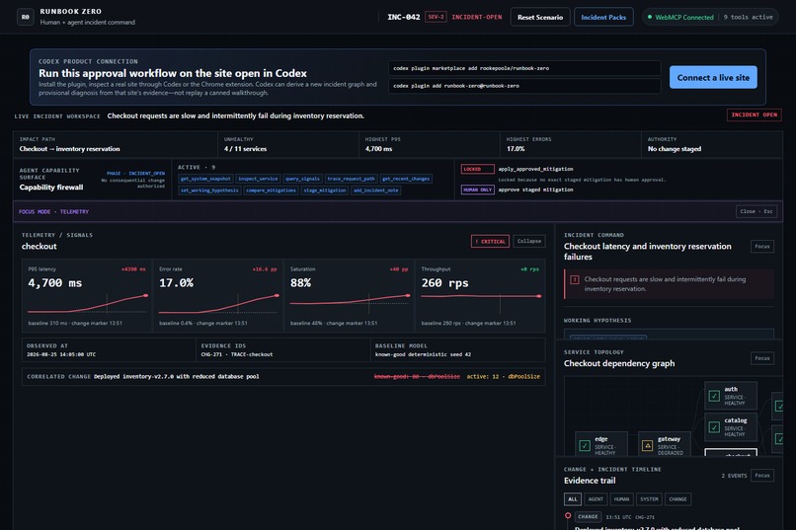Viewport: 796px width, 530px height.
Task: Click the red CHG-271 timeline event marker
Action: click(568, 516)
